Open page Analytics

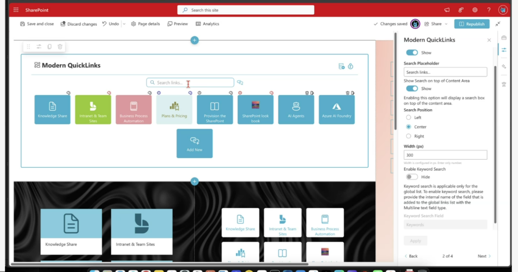207,24
